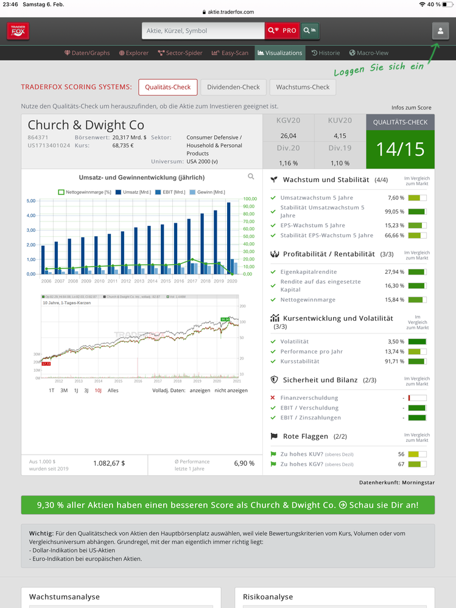Click the green flag beside Zu hohes KUV?
This screenshot has height=608, width=456.
pyautogui.click(x=273, y=454)
